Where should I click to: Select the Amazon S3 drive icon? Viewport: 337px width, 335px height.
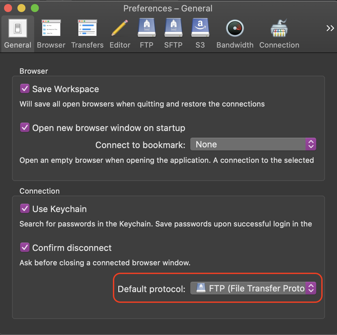(x=200, y=28)
